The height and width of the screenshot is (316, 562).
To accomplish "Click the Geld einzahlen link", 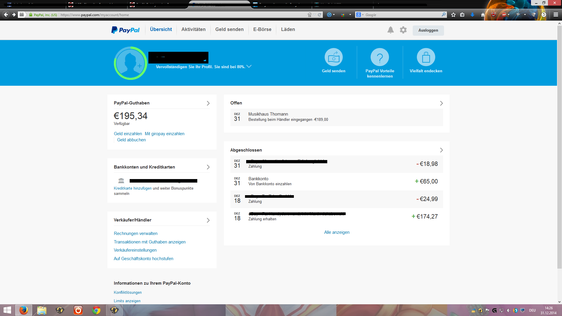I will (x=128, y=134).
